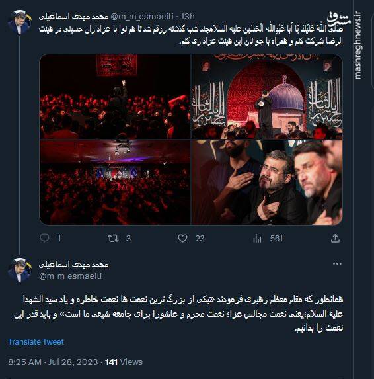Click the 23 likes count
This screenshot has height=379, width=374.
[x=200, y=239]
